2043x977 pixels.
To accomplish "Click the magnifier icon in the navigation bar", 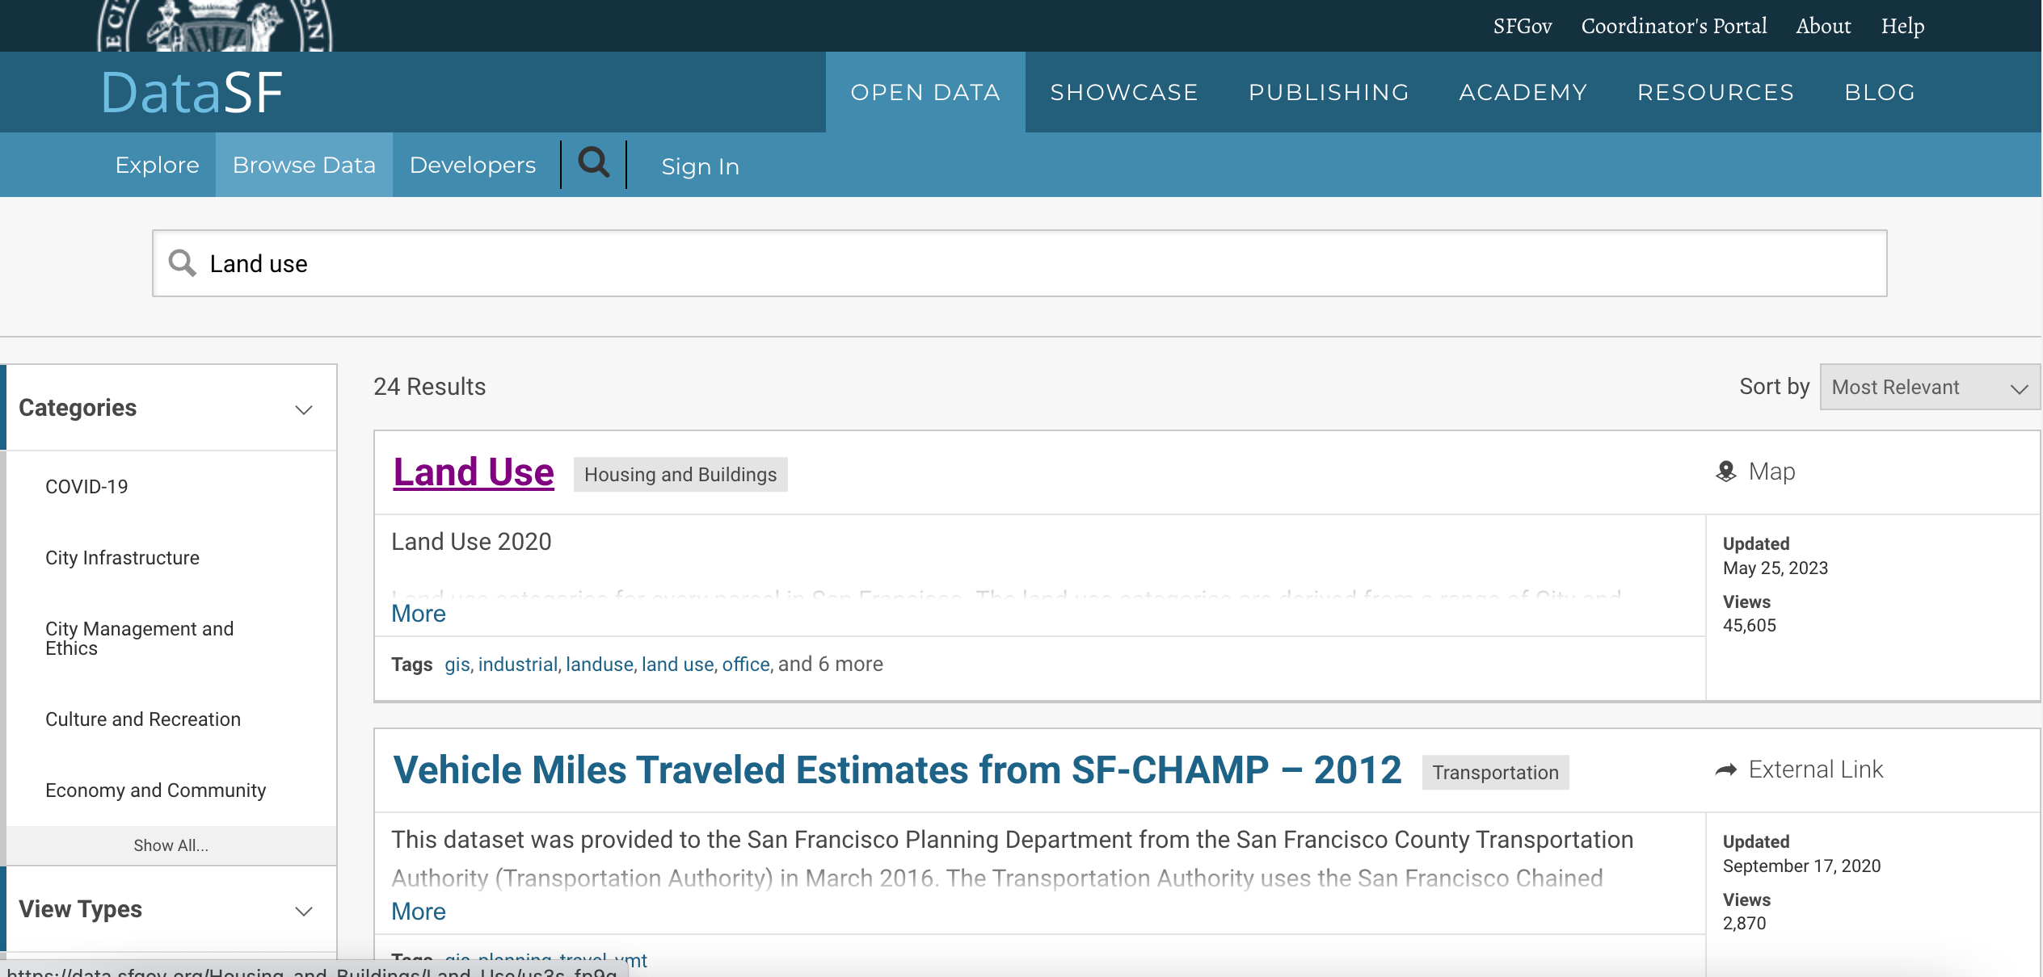I will (x=594, y=164).
